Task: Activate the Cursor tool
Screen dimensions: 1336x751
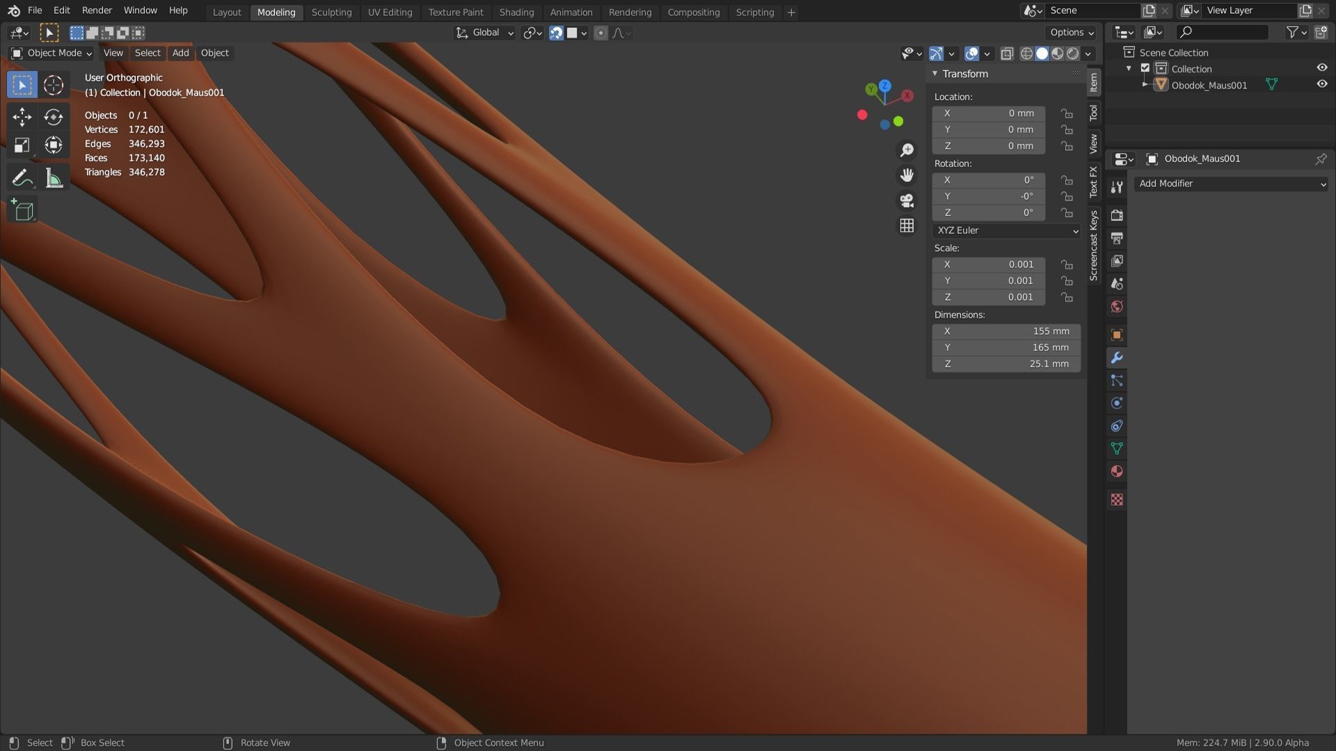Action: click(54, 85)
